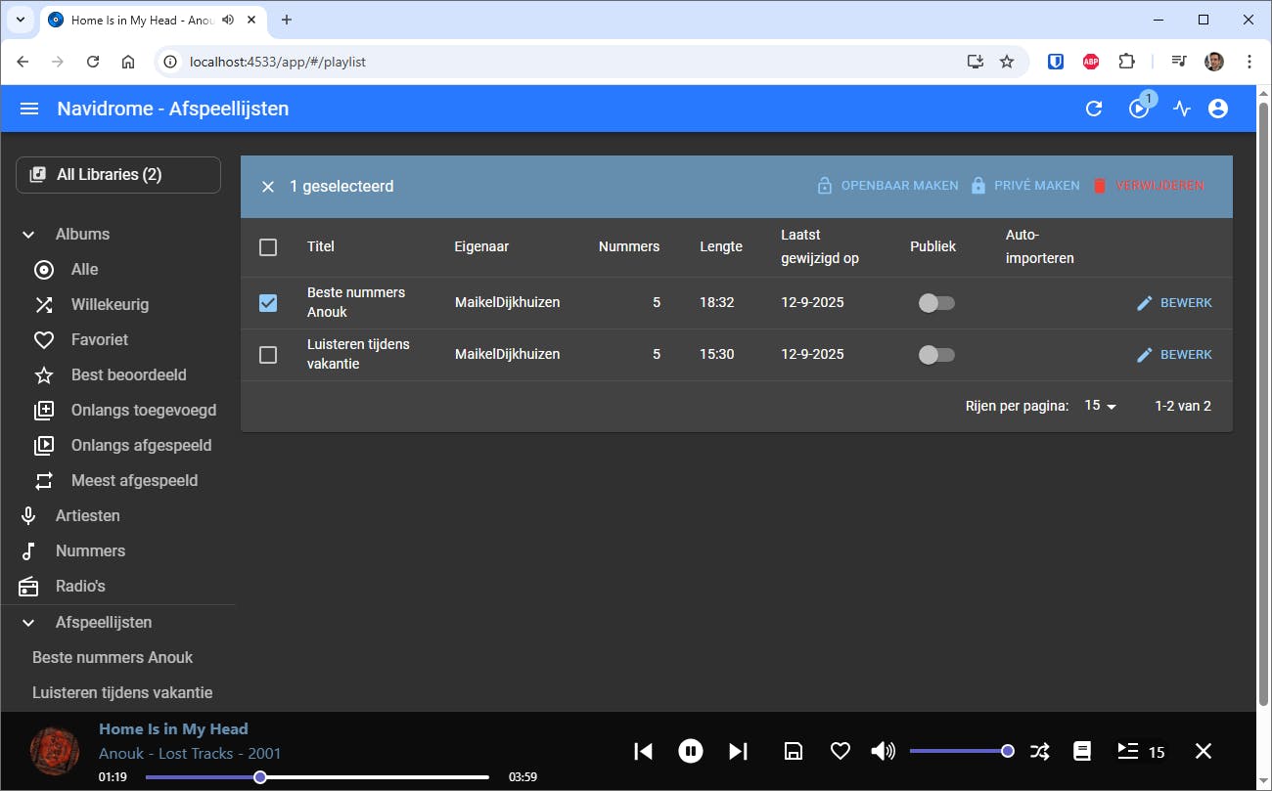The width and height of the screenshot is (1272, 791).
Task: Open the rows per page dropdown
Action: tap(1100, 406)
